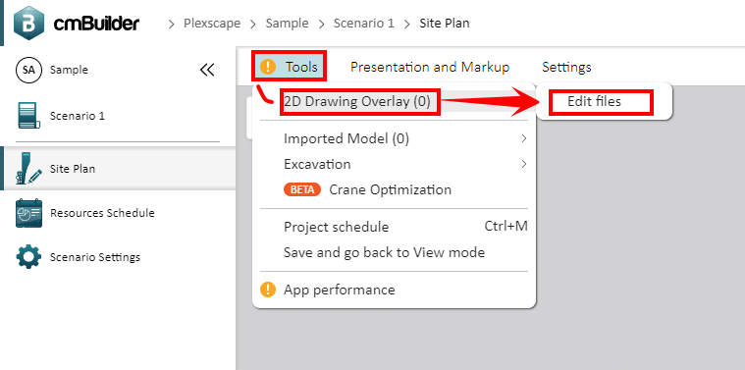Screen dimensions: 745x370
Task: Open Resources Schedule in sidebar
Action: click(102, 213)
